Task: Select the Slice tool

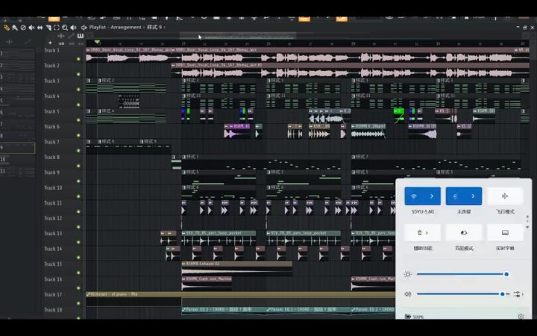Action: [48, 28]
